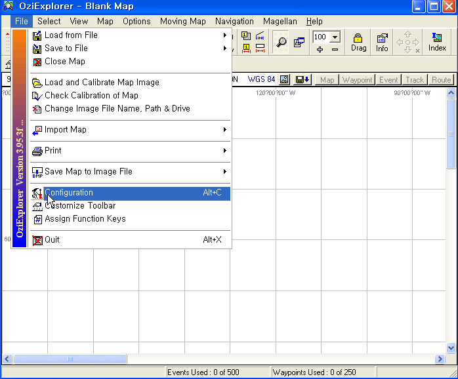
Task: Toggle the Drag lock button
Action: pyautogui.click(x=358, y=43)
